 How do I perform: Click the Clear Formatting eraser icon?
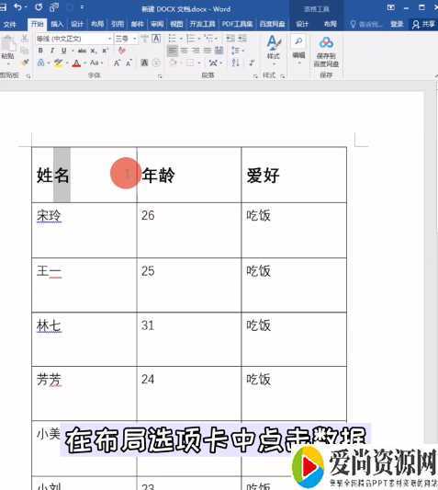(x=121, y=51)
